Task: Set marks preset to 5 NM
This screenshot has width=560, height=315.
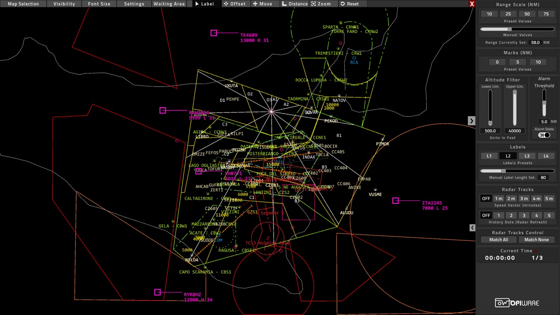Action: [518, 62]
